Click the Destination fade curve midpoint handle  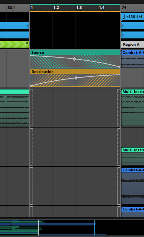pyautogui.click(x=76, y=78)
